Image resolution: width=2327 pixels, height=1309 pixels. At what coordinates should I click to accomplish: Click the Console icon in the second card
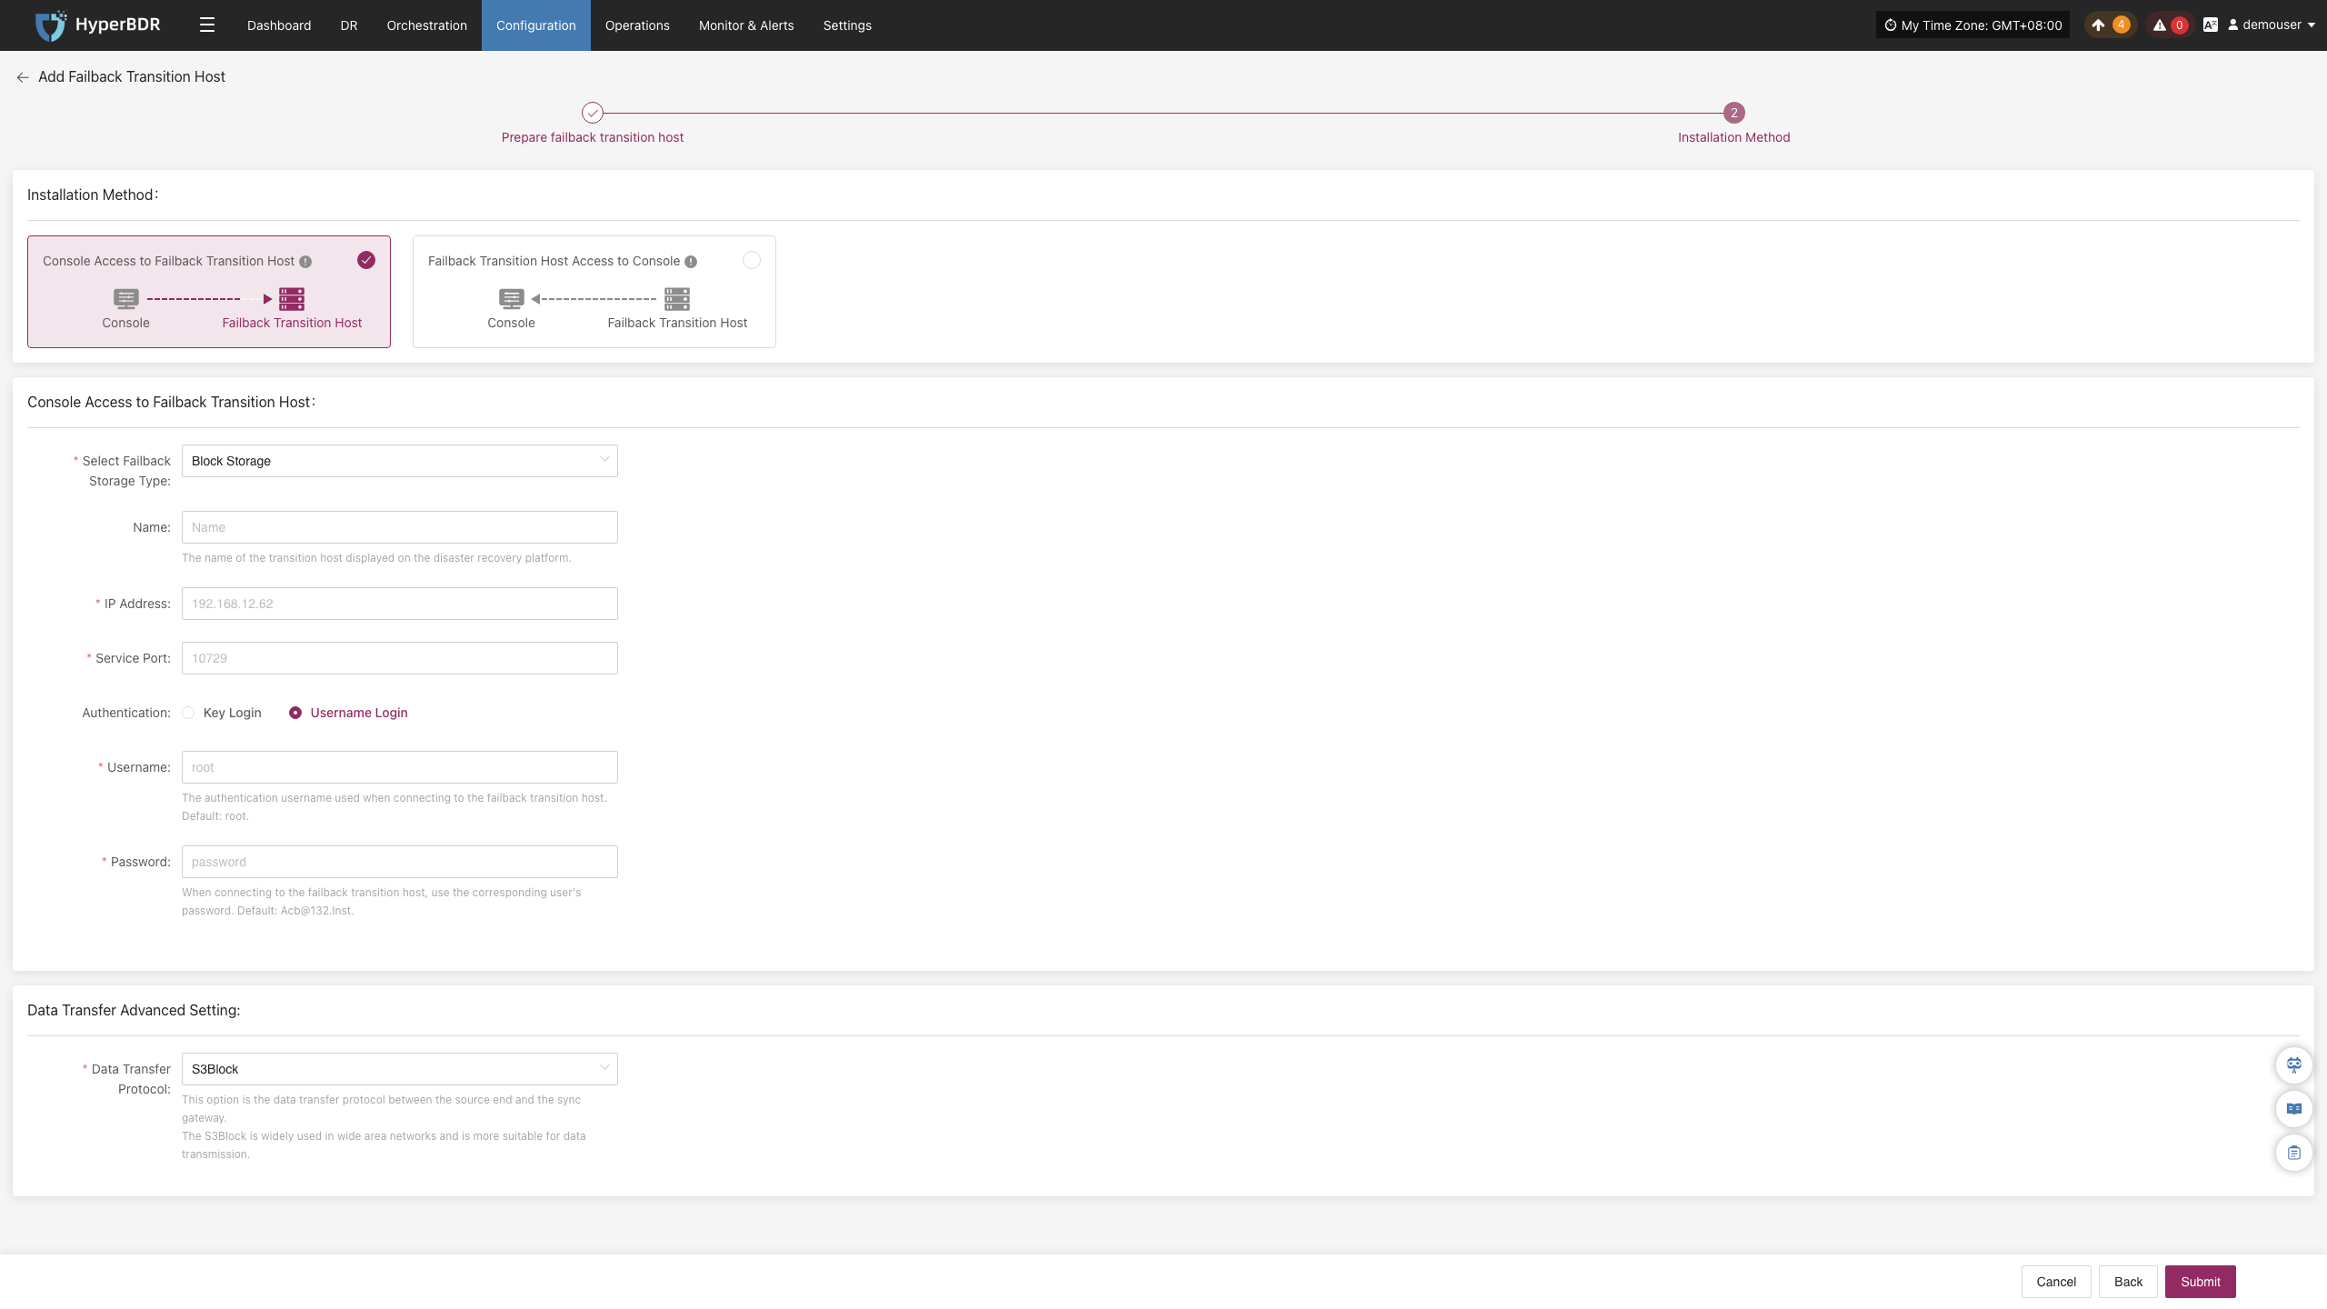click(512, 299)
